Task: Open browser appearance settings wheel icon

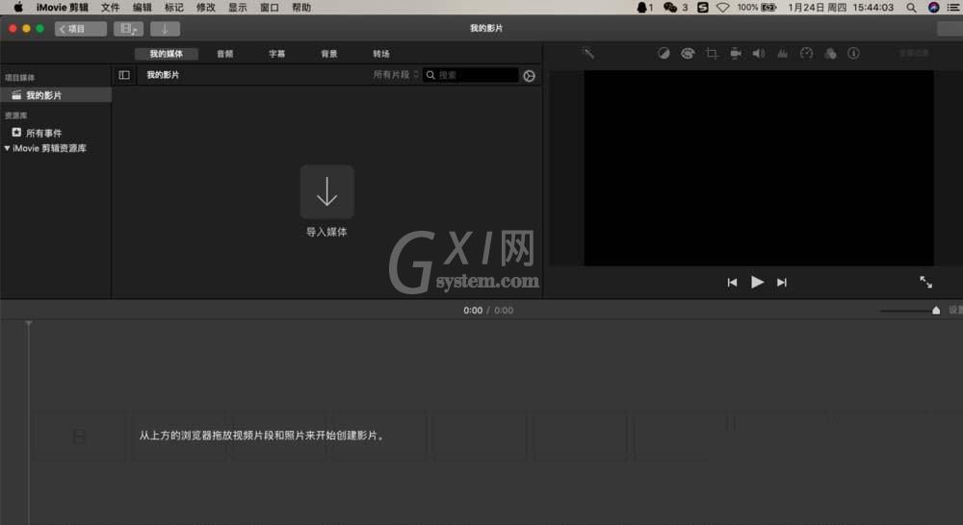Action: [x=529, y=75]
